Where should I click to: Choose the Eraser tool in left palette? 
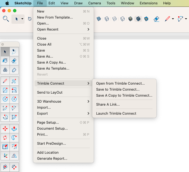click(x=14, y=61)
